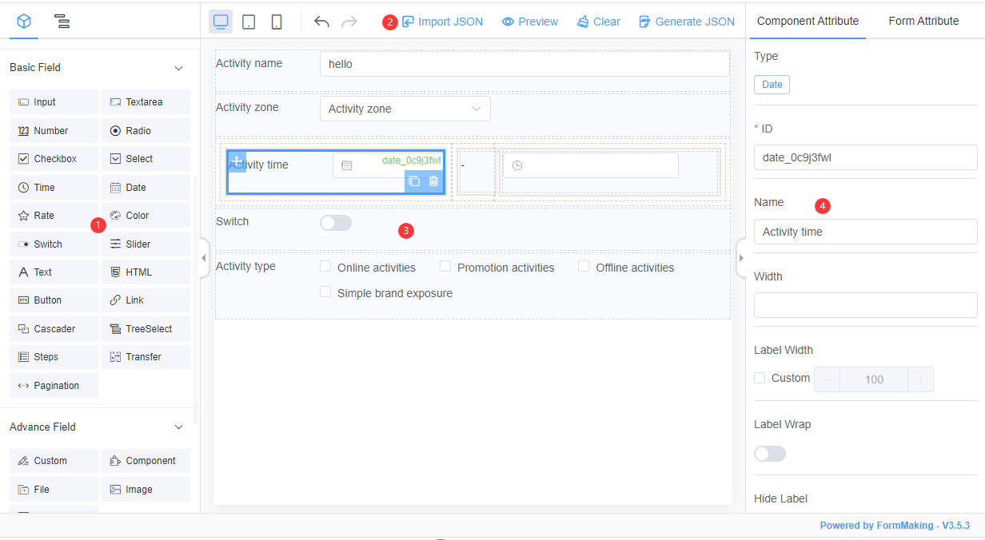Add a TreeSelect component
This screenshot has height=540, width=985.
(x=146, y=329)
